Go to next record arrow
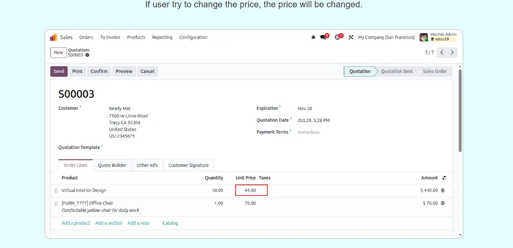 coord(452,52)
